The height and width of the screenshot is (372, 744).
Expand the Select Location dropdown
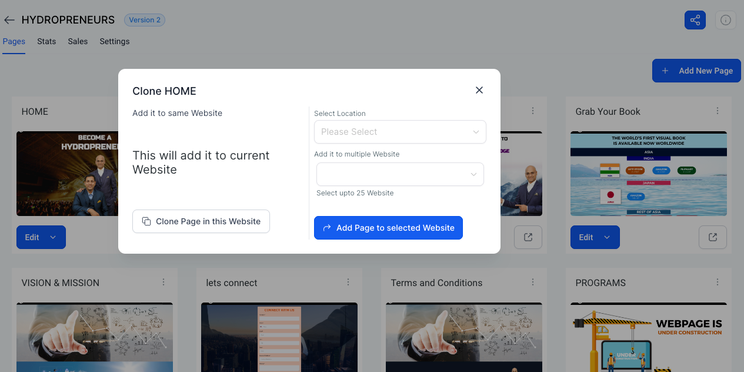[x=400, y=132]
